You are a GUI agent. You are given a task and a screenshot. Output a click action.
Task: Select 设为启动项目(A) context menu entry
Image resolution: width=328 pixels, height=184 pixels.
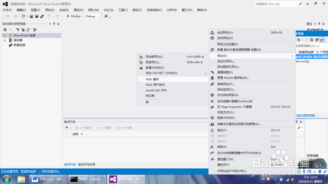252,95
